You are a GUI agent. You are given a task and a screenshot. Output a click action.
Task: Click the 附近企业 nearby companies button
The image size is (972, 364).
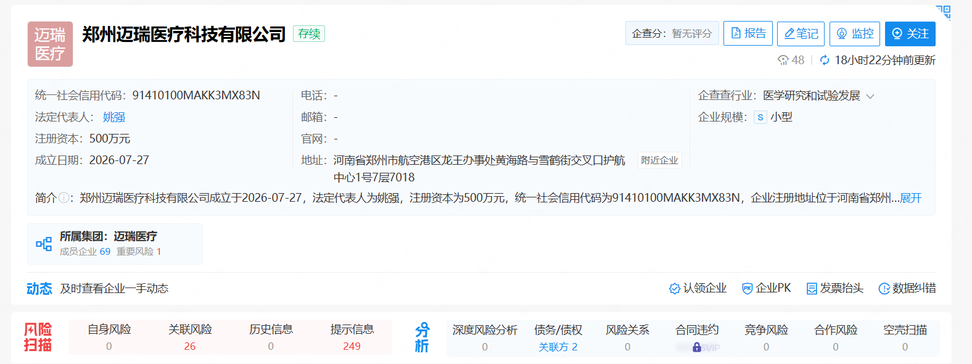[x=659, y=160]
